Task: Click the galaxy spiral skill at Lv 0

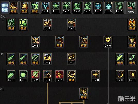Action: click(x=72, y=59)
